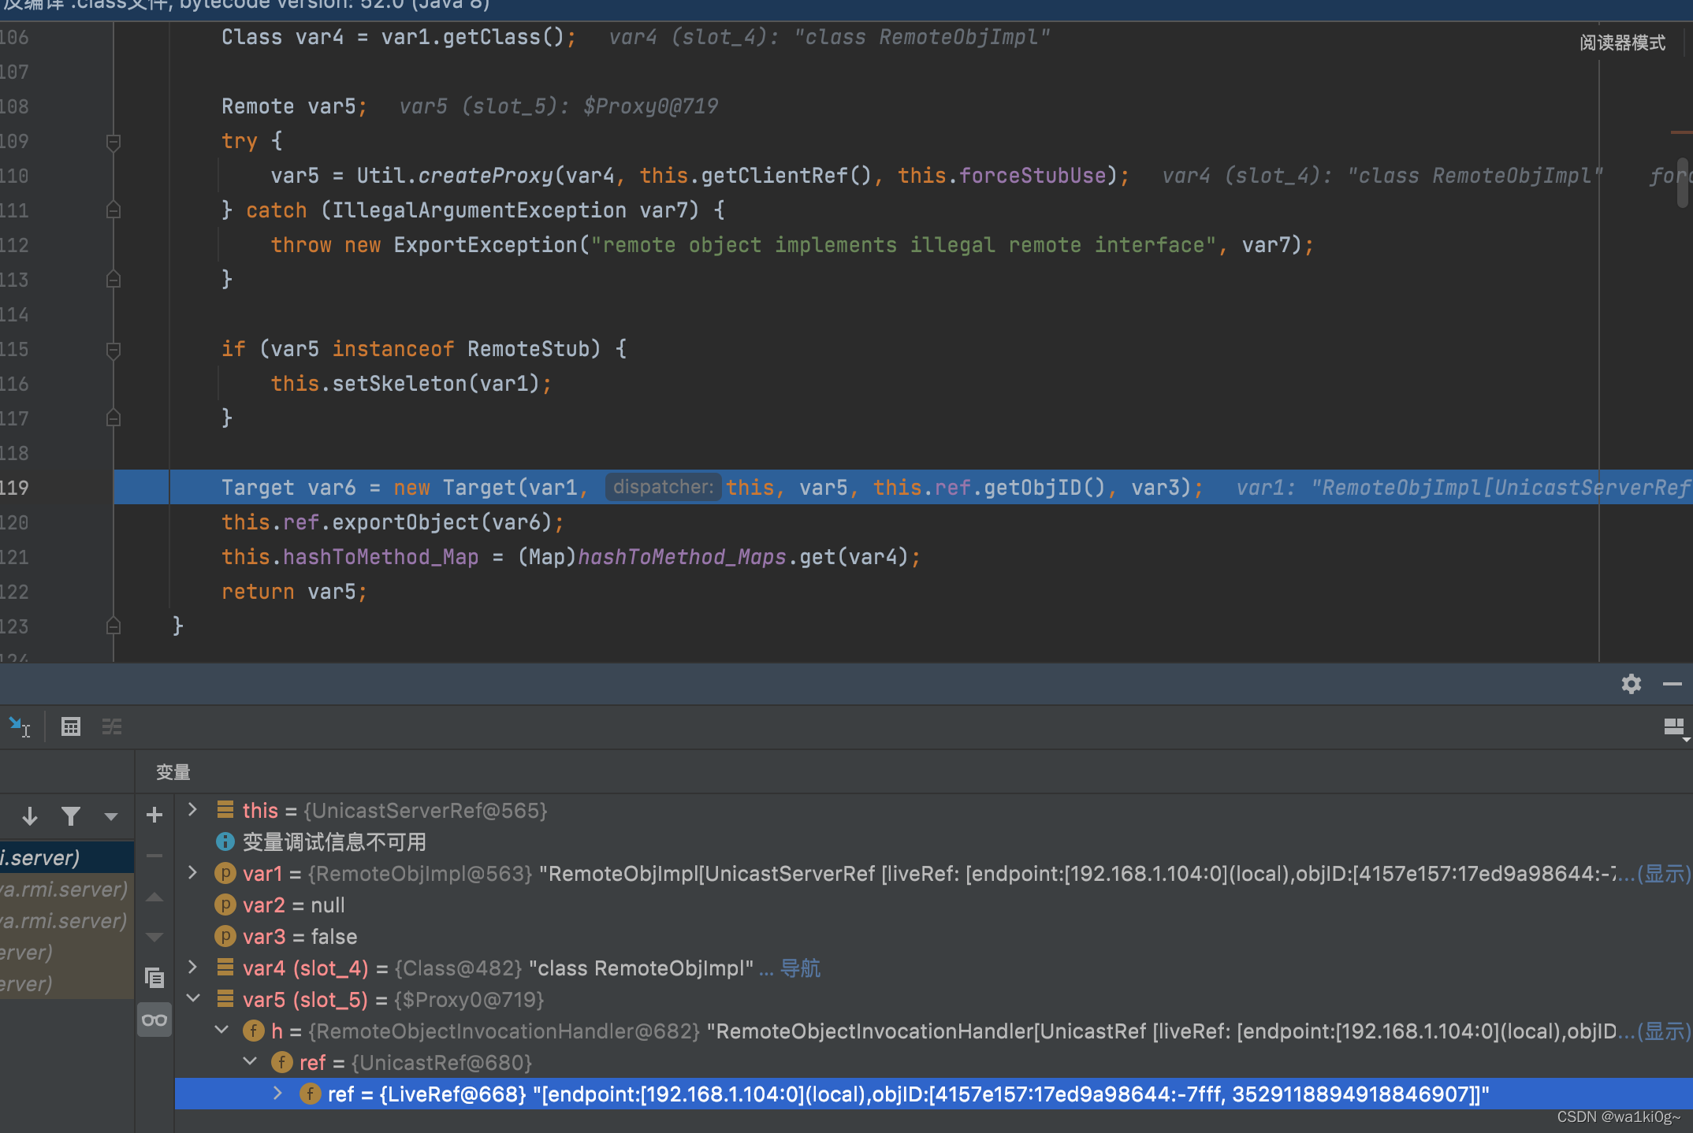Click the duplicate watch icon

coord(154,978)
